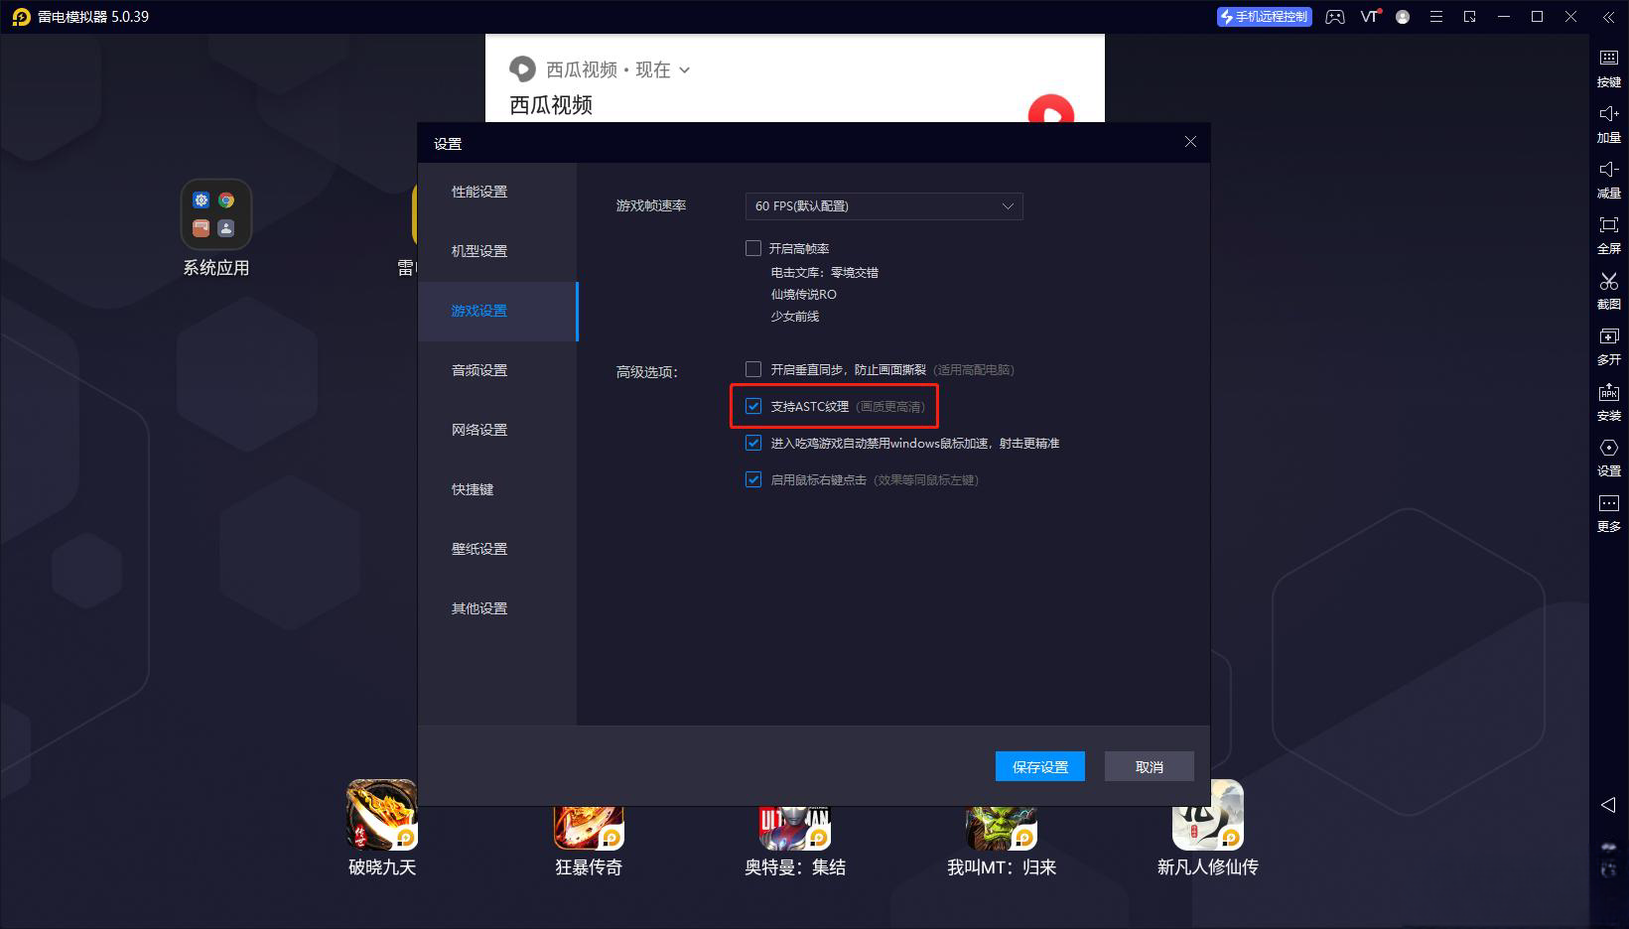Viewport: 1629px width, 929px height.
Task: Click the 保存设置 button
Action: [x=1040, y=766]
